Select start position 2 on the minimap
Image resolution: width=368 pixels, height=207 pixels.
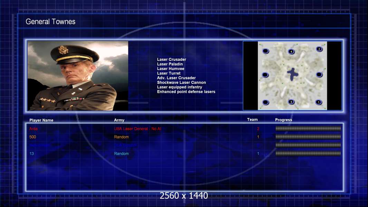[x=319, y=49]
